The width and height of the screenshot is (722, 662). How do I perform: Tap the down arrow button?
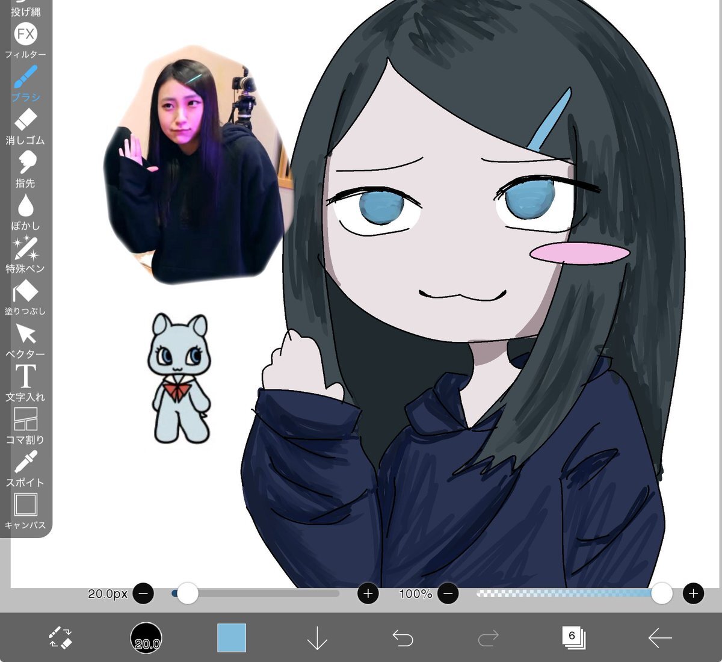click(317, 638)
